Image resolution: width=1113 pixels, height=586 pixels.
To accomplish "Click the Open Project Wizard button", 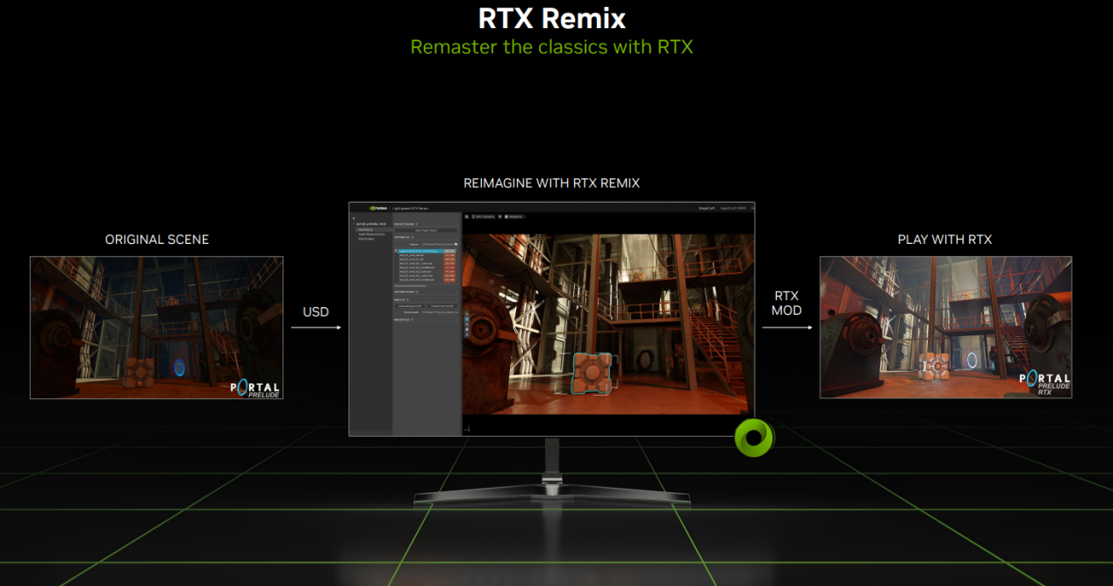I will click(x=426, y=231).
